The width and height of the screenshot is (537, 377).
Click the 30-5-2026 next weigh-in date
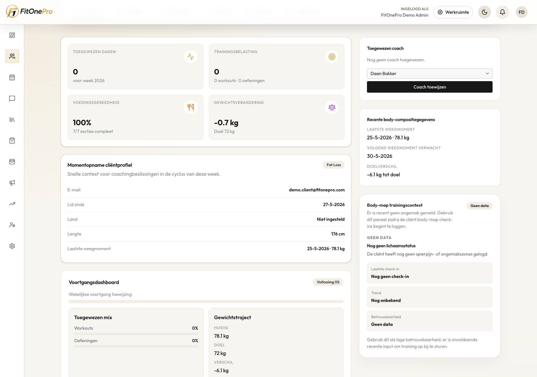pos(379,156)
